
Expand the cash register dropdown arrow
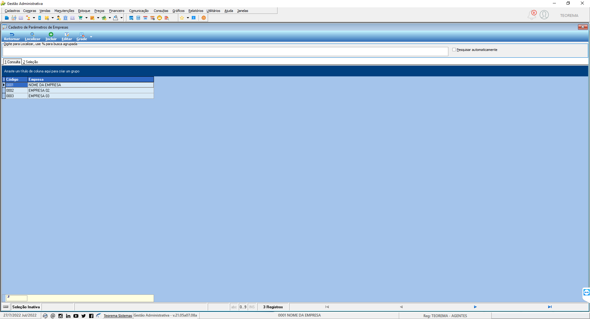click(121, 18)
